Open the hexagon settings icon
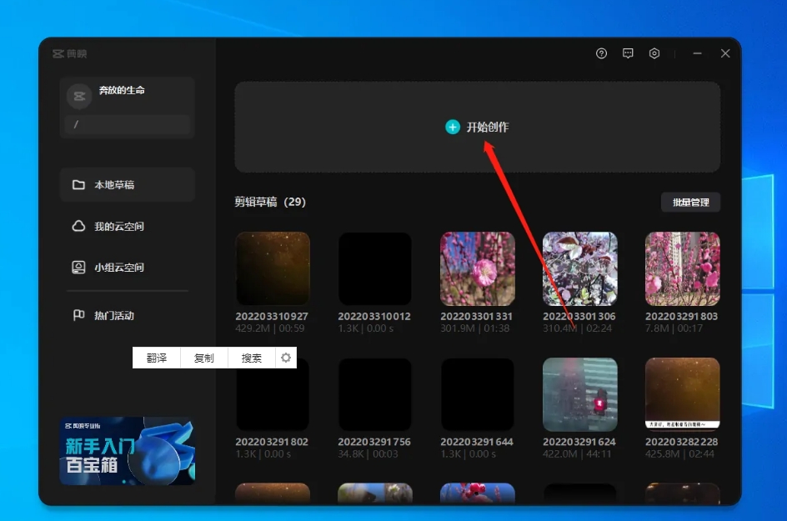The image size is (787, 521). 654,53
